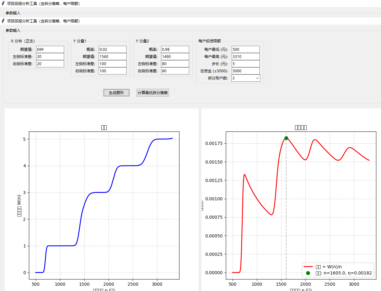Click the X 分布 (正态) group label

(x=23, y=41)
